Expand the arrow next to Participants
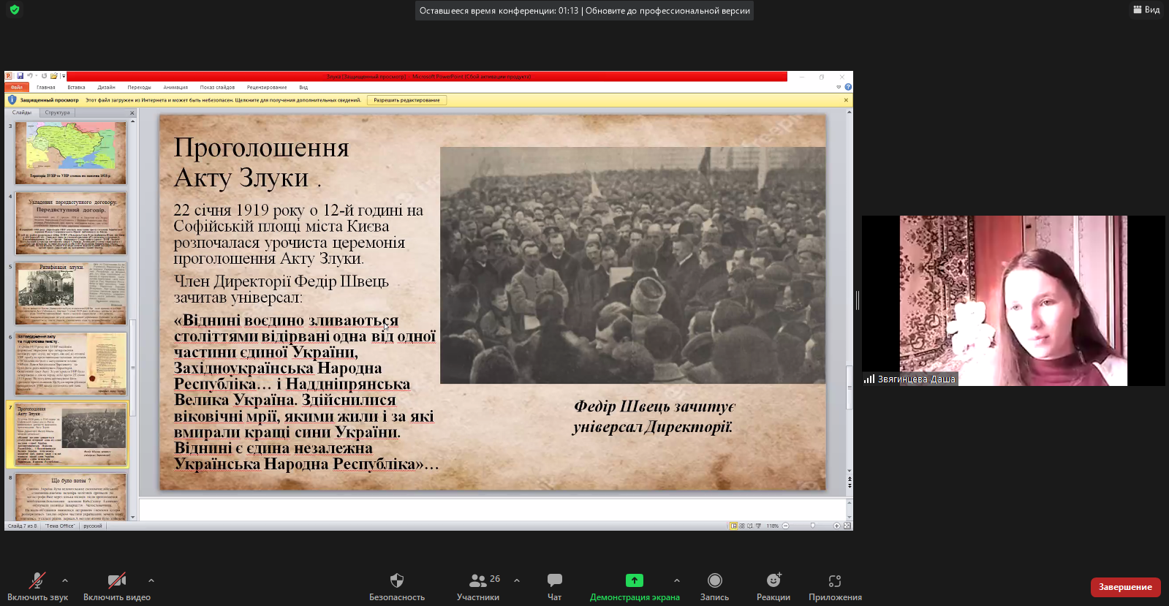The image size is (1169, 606). point(517,580)
